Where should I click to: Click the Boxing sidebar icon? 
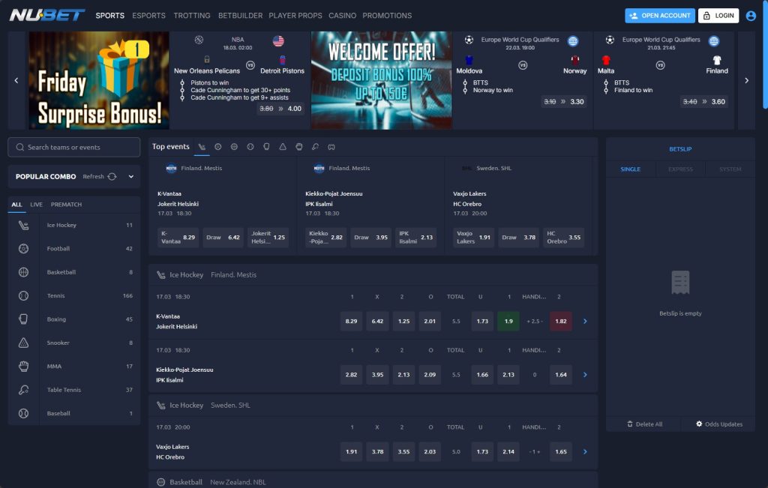[x=23, y=319]
